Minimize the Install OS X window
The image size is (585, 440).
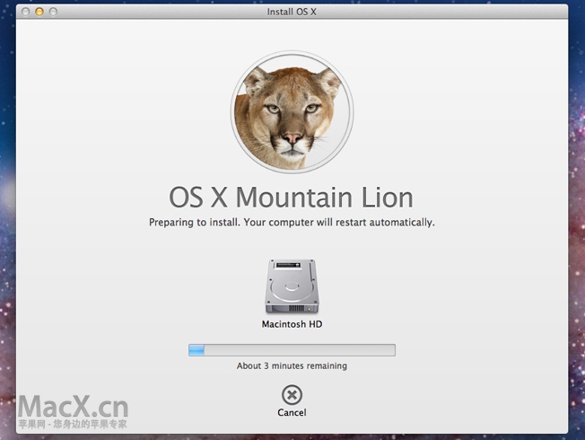pos(39,12)
